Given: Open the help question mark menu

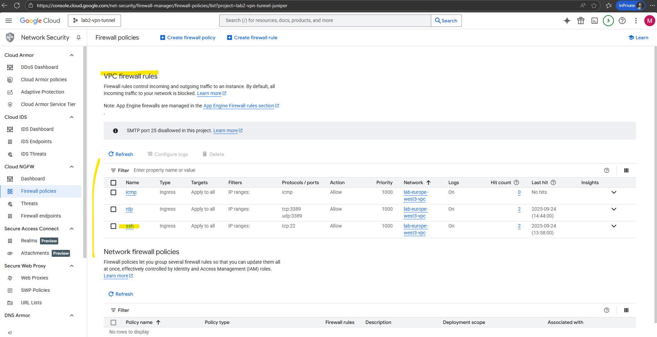Looking at the screenshot, I should pos(622,21).
